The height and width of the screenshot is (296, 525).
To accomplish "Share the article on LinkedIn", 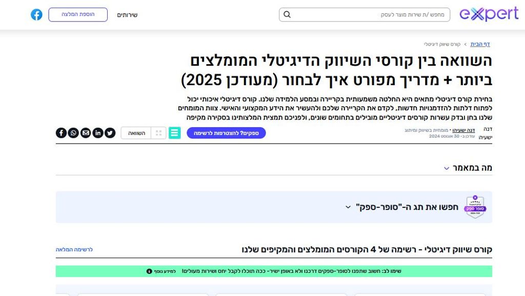I will (98, 133).
